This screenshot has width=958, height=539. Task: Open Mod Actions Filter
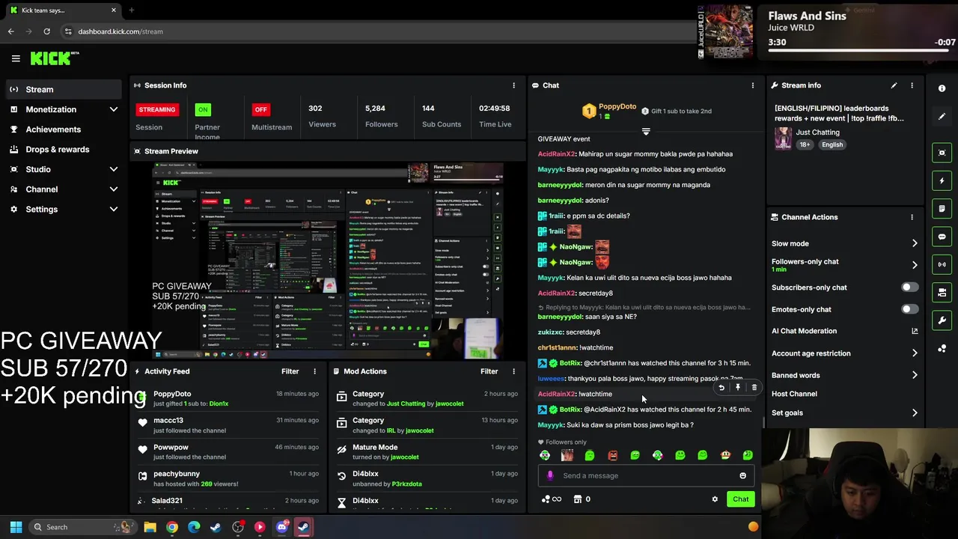click(x=489, y=371)
